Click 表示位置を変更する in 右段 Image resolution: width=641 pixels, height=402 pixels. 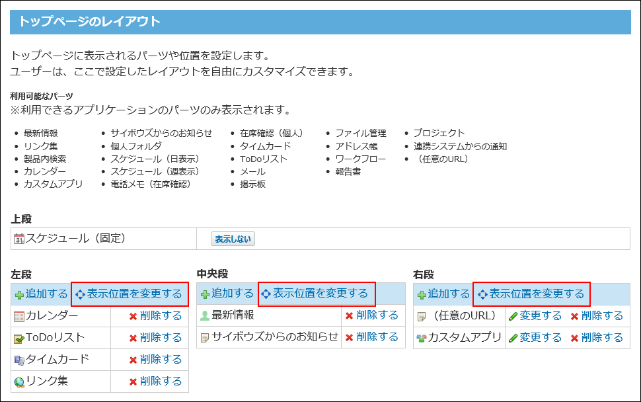pyautogui.click(x=537, y=294)
